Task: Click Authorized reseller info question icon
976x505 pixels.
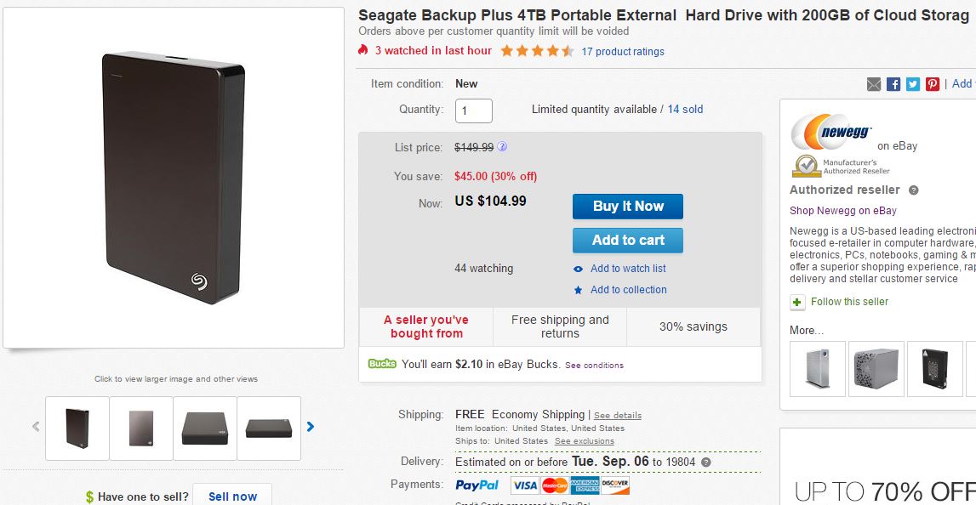Action: click(914, 190)
